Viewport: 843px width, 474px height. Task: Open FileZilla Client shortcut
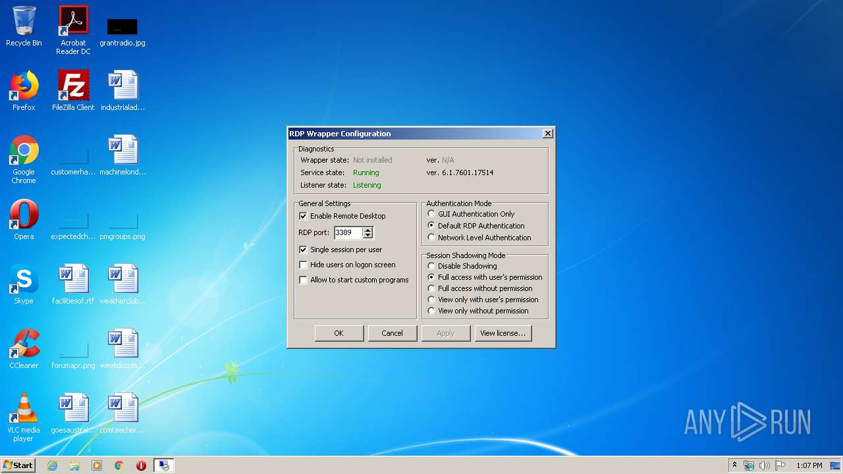pos(73,91)
